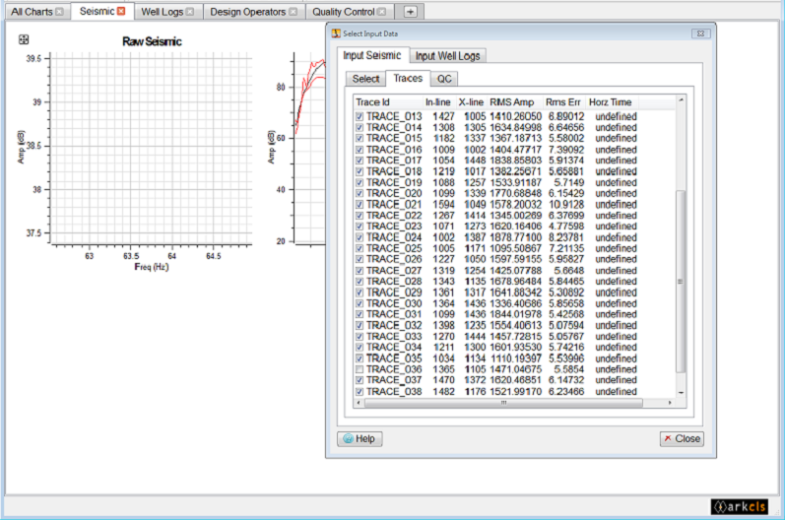The image size is (785, 520).
Task: Click the Help button
Action: 360,439
